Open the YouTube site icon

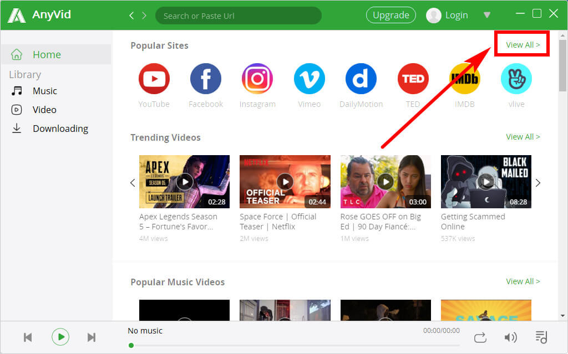point(154,79)
